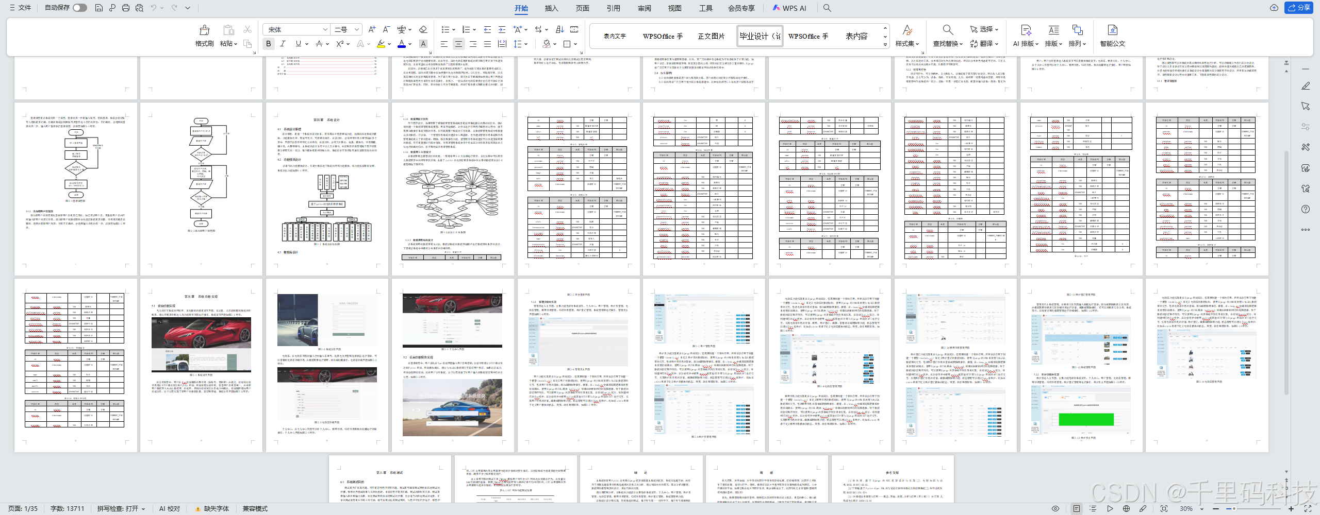Screen dimensions: 1320x515
Task: Open the 选择 select dropdown
Action: (x=984, y=29)
